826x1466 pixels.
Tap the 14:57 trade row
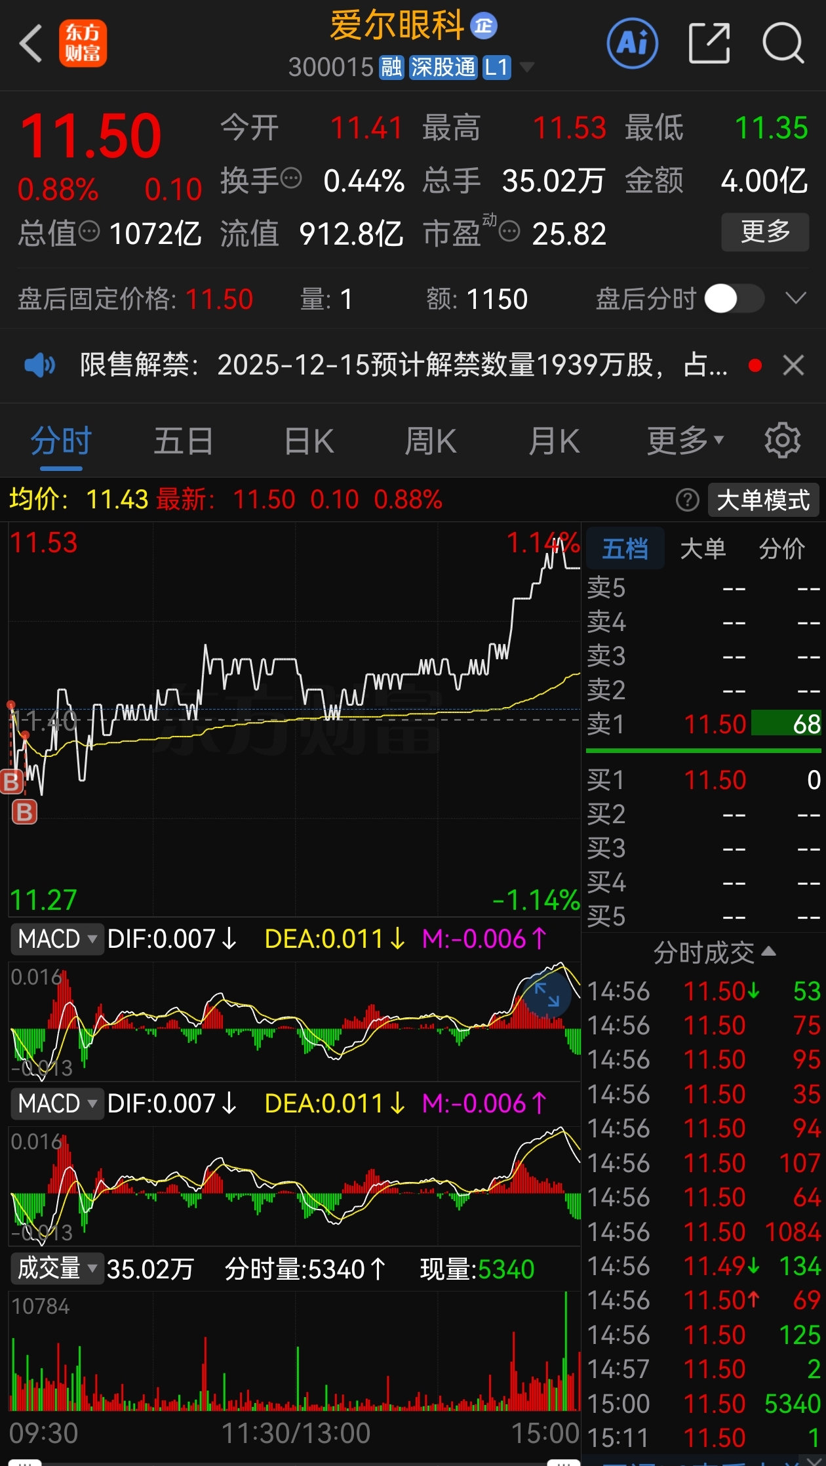703,1369
